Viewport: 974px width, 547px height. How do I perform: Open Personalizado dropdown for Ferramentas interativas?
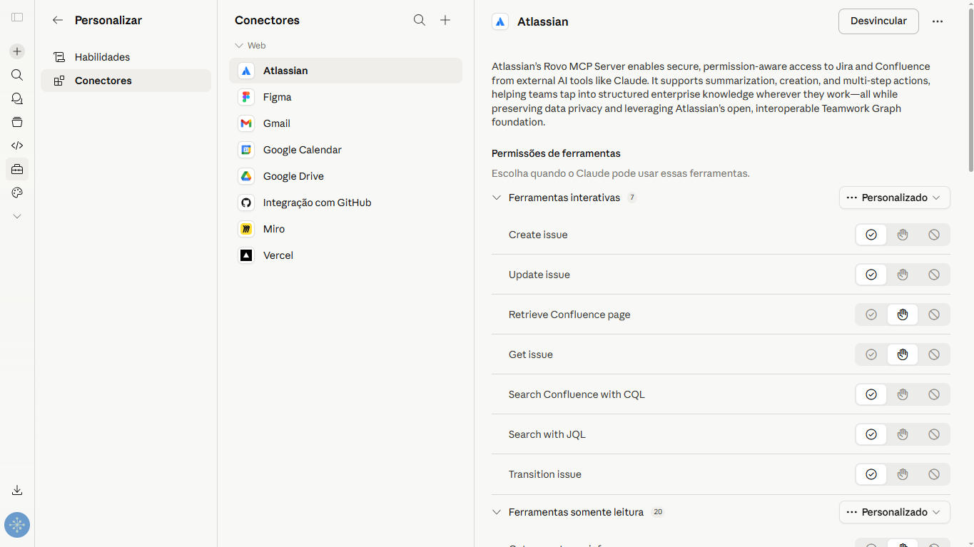tap(894, 198)
